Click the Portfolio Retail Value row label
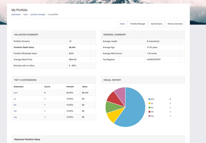206x143 pixels. (24, 47)
